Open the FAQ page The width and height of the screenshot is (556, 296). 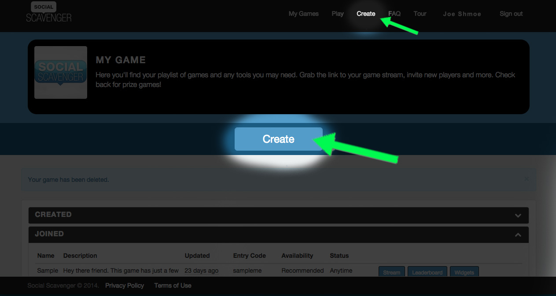[x=394, y=14]
